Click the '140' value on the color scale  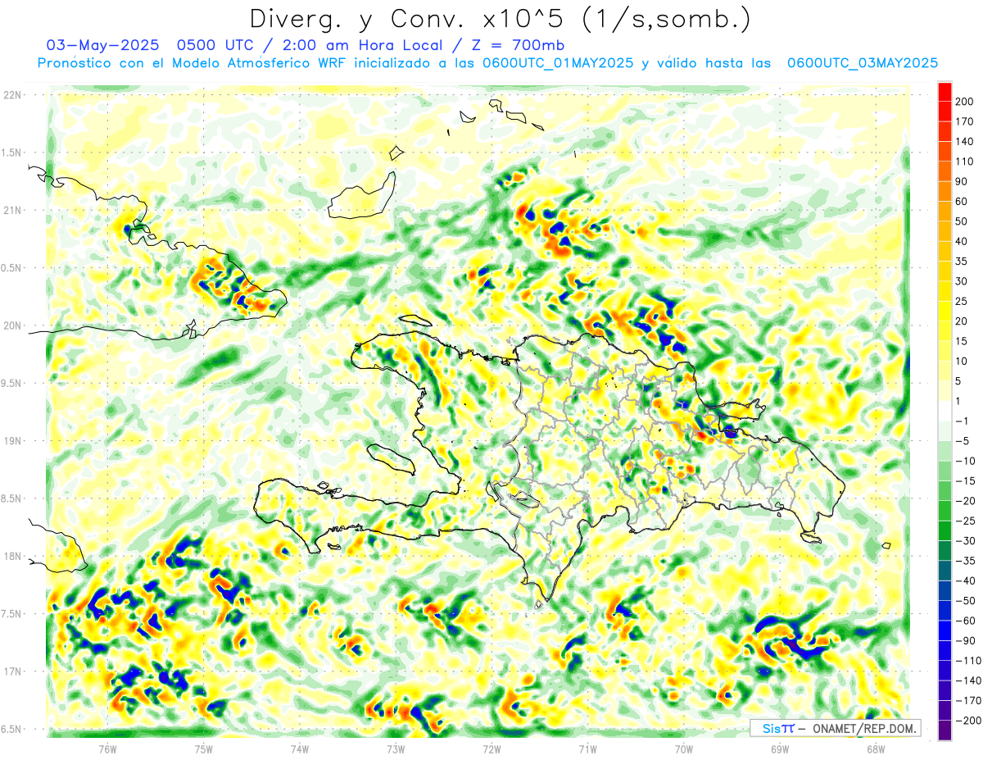pos(964,142)
